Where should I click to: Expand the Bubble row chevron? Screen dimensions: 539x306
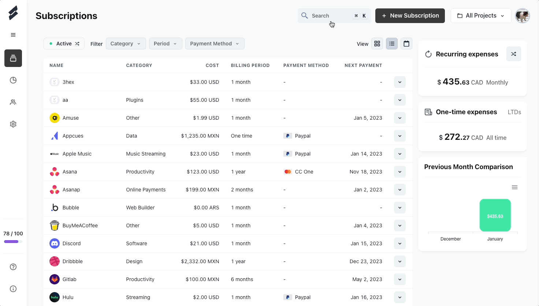[400, 208]
